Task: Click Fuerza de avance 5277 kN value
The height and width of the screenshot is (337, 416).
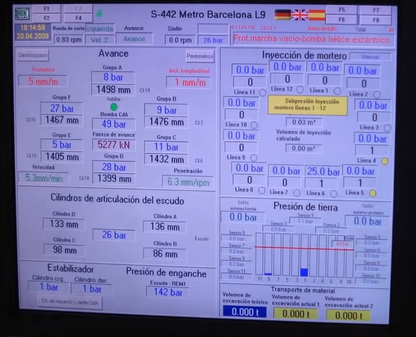Action: coord(114,145)
